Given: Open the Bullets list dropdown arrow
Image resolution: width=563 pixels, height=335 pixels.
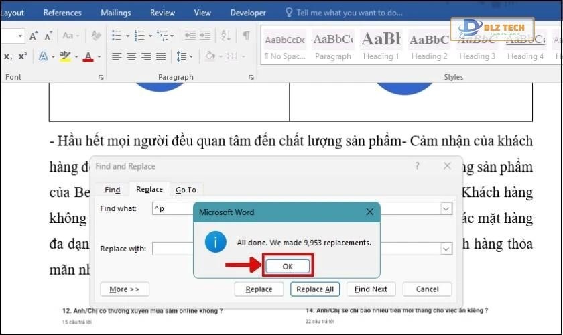Looking at the screenshot, I should 127,36.
